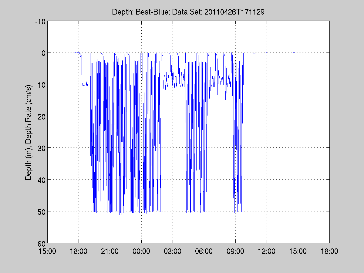The width and height of the screenshot is (364, 273).
Task: Click y-axis tick label 60
Action: click(42, 244)
